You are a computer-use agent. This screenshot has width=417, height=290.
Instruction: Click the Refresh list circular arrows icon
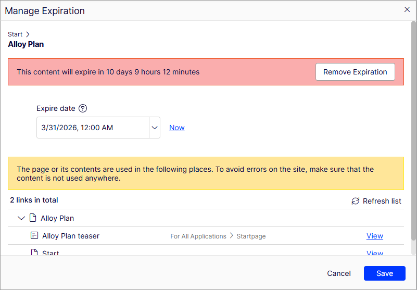click(x=356, y=201)
